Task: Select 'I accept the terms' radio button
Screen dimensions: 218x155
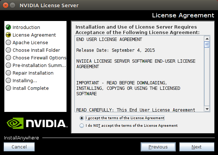Action: tap(81, 118)
